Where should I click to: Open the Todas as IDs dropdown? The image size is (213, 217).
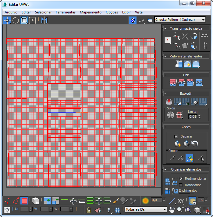point(146,209)
